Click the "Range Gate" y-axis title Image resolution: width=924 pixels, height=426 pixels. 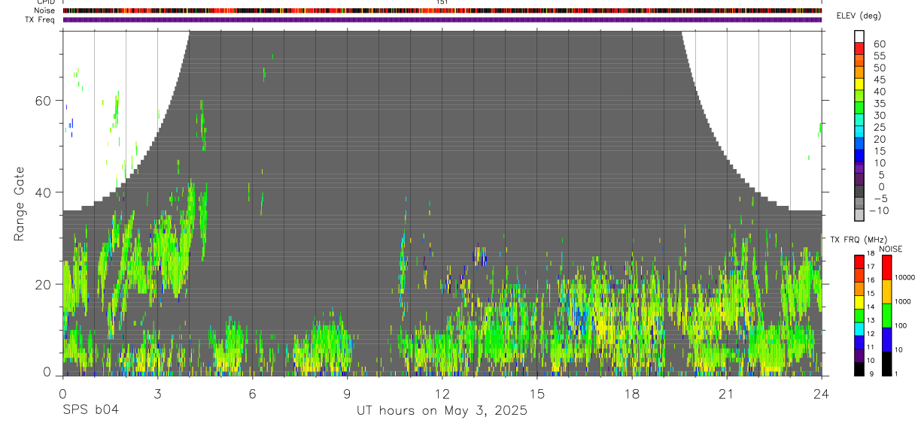click(x=20, y=204)
